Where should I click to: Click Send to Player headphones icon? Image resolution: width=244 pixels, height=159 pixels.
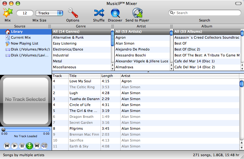[138, 13]
